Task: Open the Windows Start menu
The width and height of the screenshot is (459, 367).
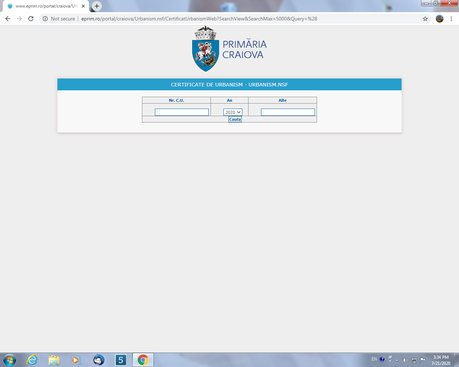Action: click(9, 360)
